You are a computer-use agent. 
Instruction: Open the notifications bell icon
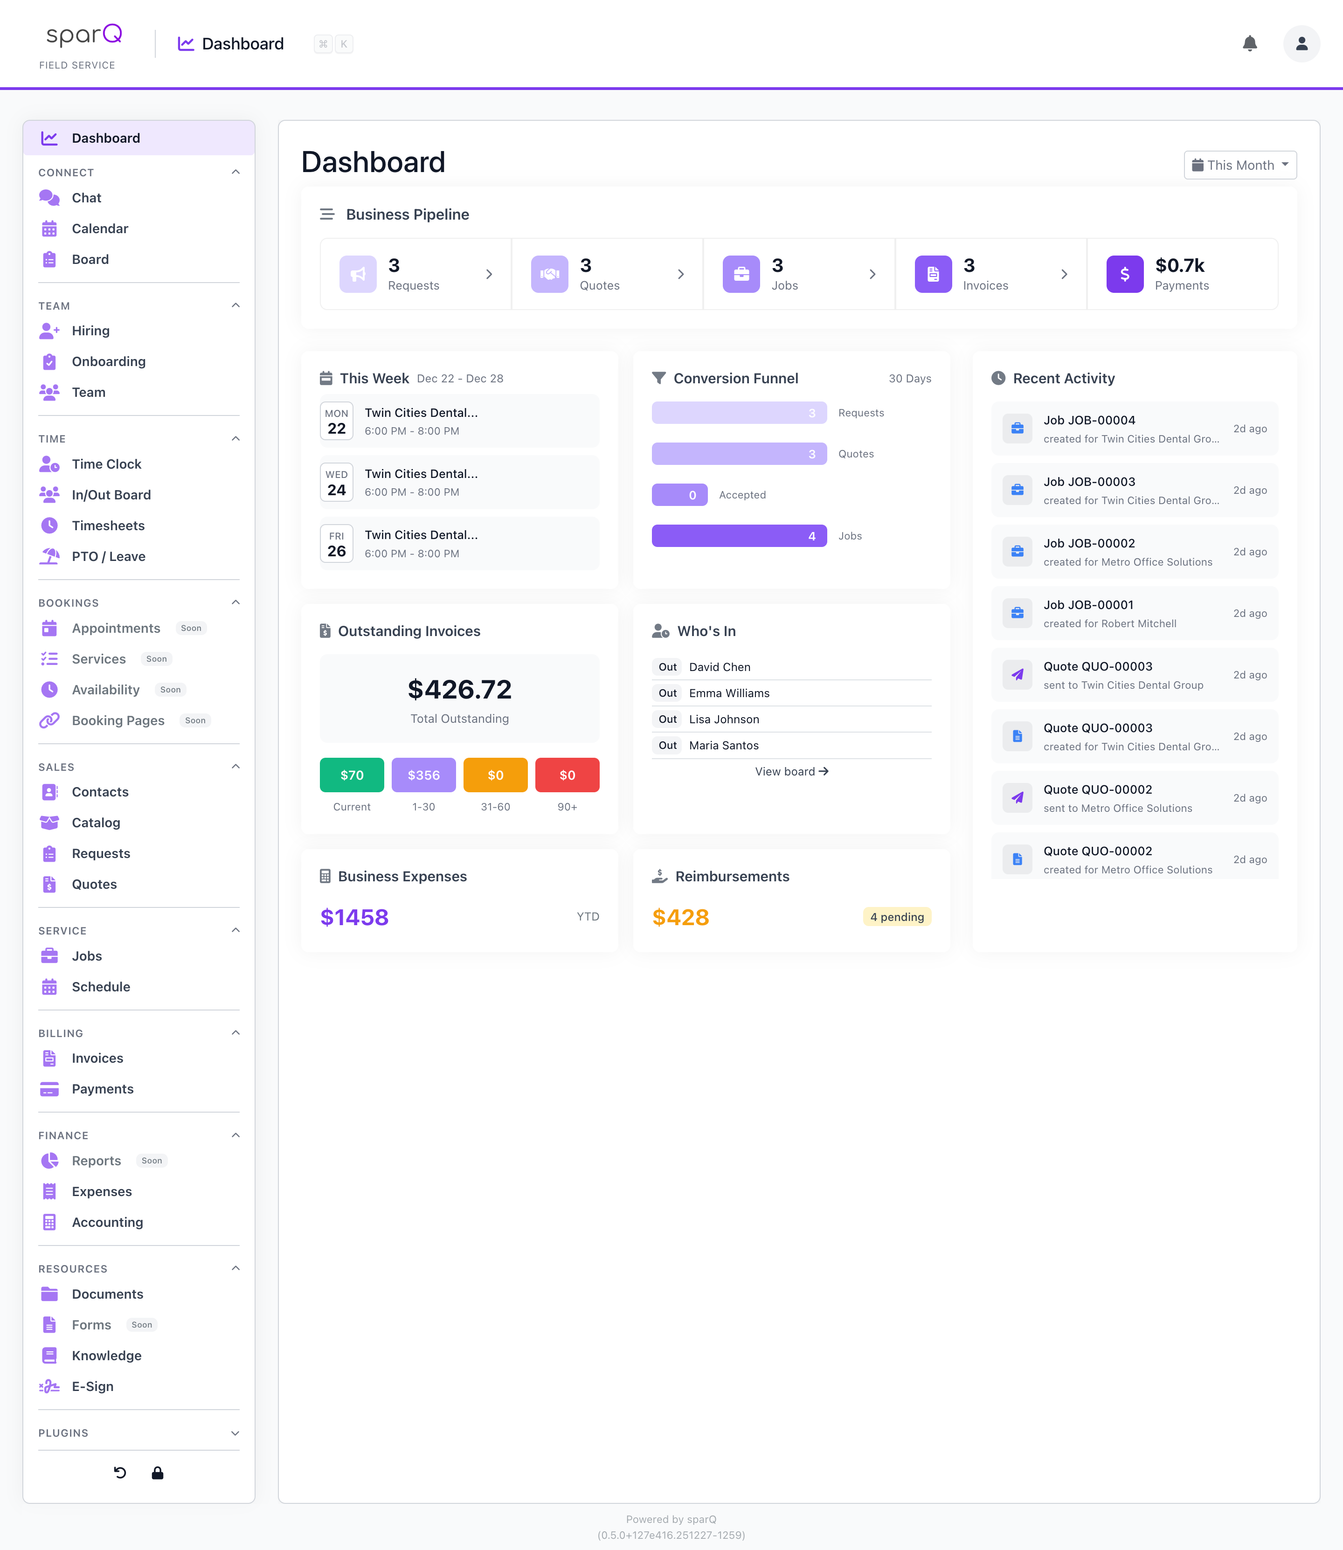1250,43
